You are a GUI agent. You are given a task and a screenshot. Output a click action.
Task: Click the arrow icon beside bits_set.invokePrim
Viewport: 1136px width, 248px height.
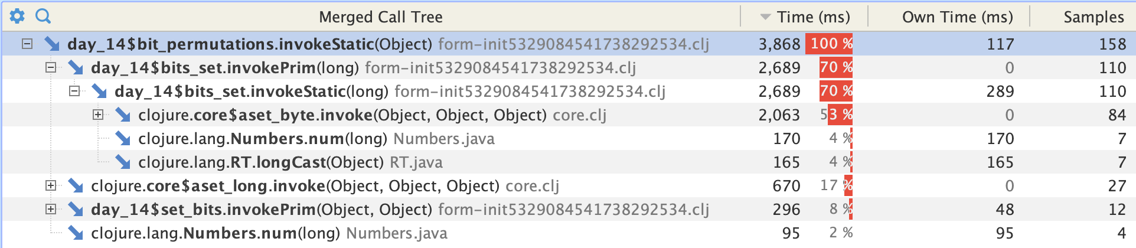[76, 67]
